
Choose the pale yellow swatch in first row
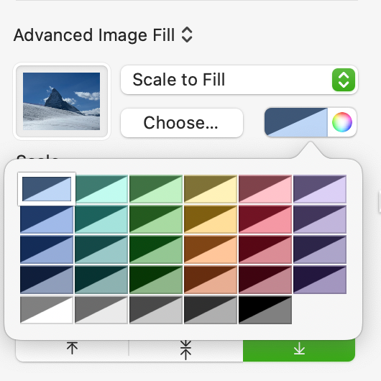(211, 189)
